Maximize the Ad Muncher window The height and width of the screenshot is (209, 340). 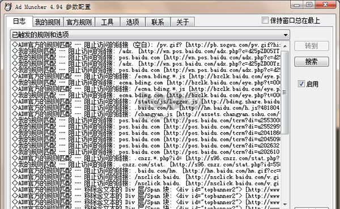(309, 5)
